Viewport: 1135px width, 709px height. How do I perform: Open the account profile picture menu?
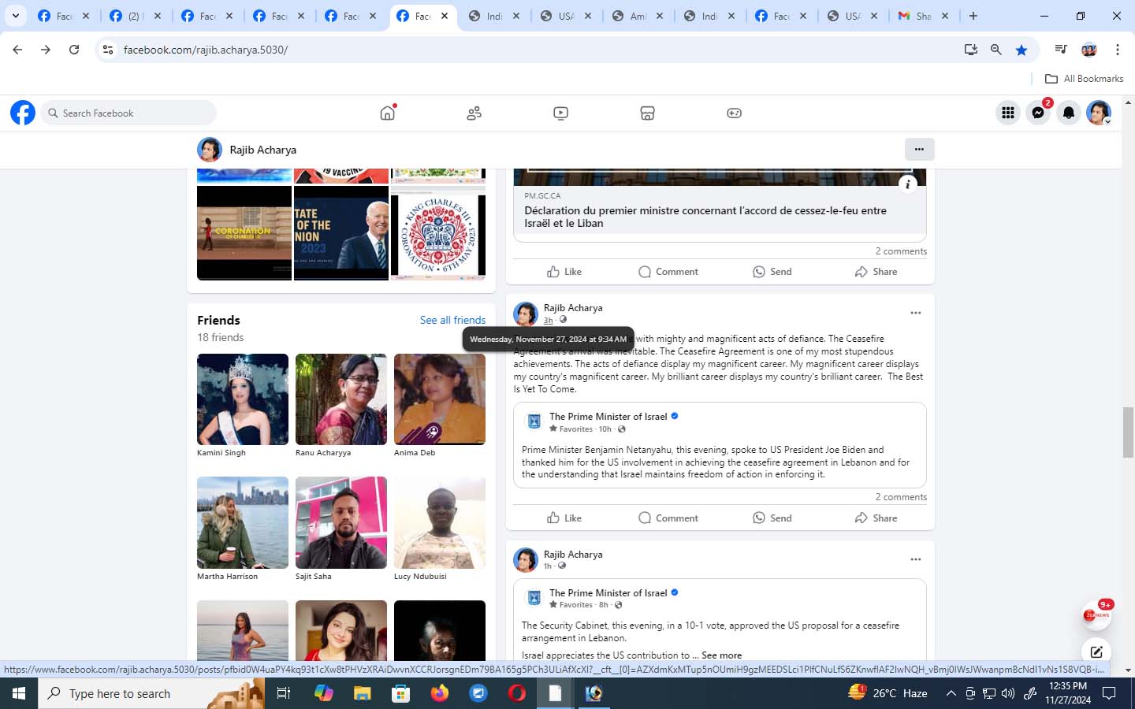point(1099,113)
